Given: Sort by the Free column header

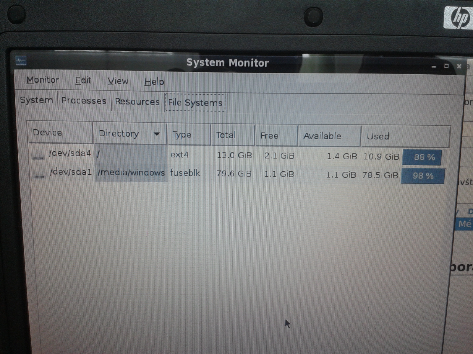Looking at the screenshot, I should pos(276,136).
